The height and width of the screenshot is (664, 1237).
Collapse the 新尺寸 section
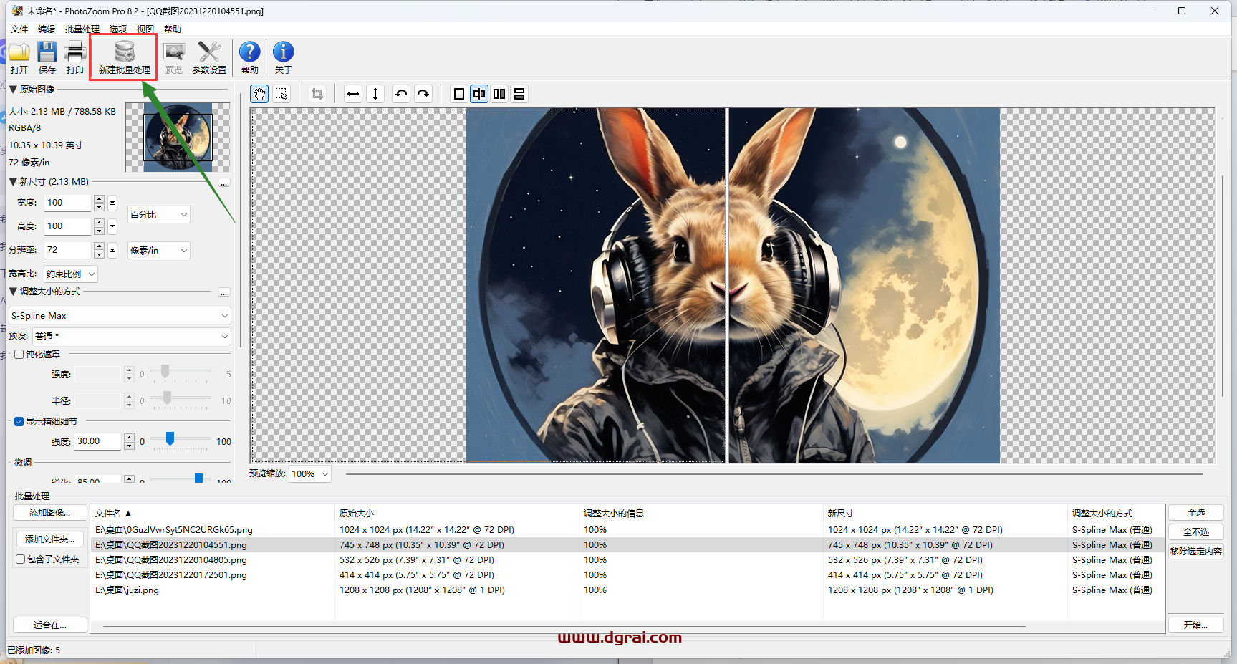pyautogui.click(x=13, y=182)
